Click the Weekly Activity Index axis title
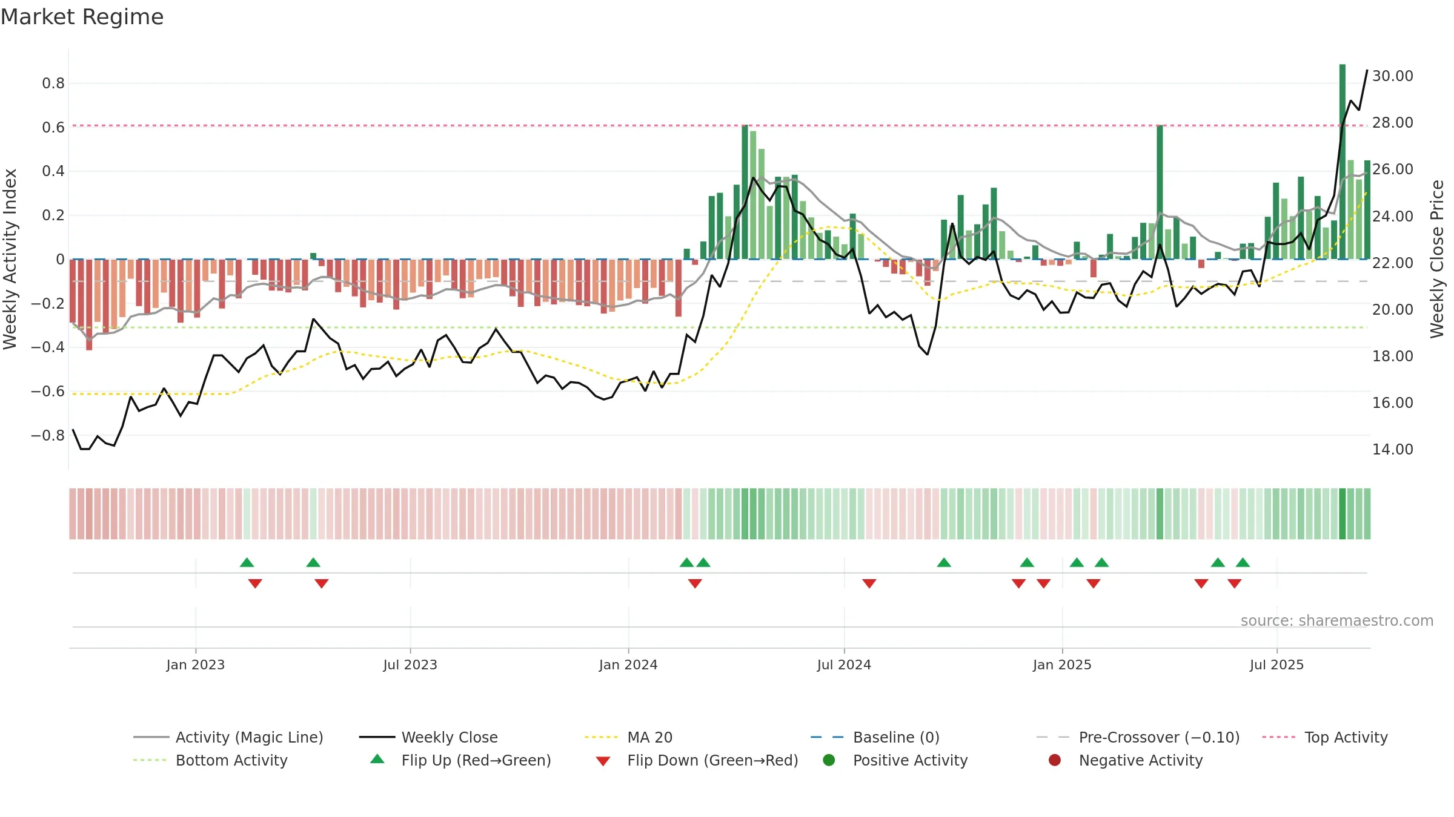 [x=10, y=259]
